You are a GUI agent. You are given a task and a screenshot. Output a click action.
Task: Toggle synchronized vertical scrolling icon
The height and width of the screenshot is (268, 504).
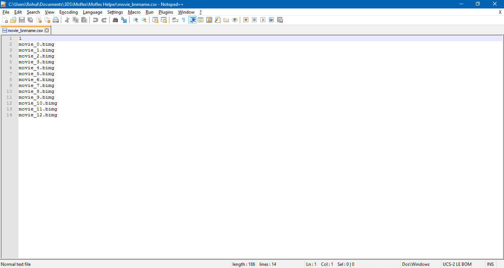click(x=155, y=20)
